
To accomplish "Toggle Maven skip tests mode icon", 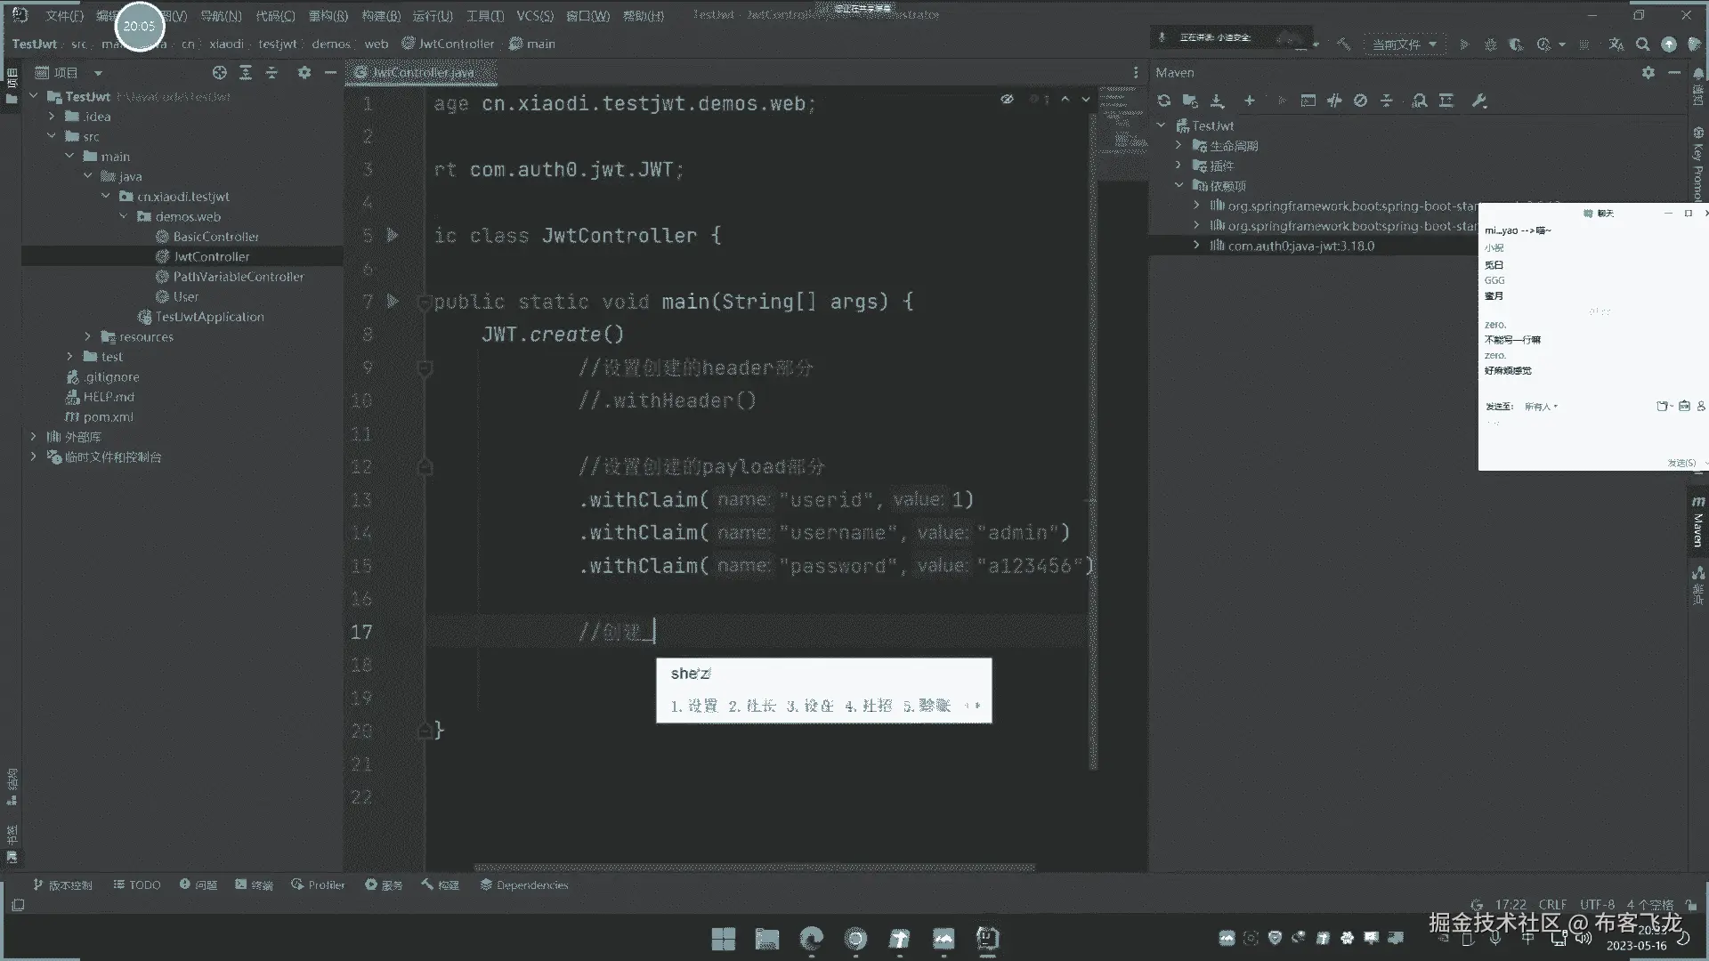I will [x=1360, y=101].
